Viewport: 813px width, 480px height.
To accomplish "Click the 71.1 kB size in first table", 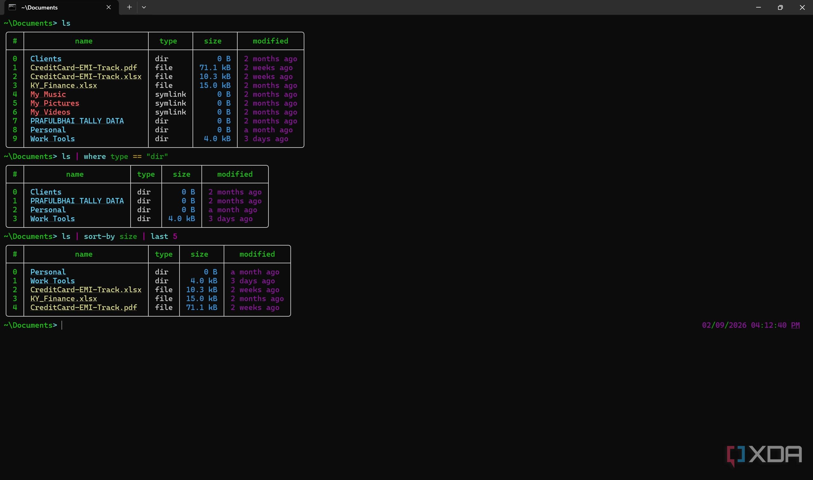I will [x=215, y=68].
